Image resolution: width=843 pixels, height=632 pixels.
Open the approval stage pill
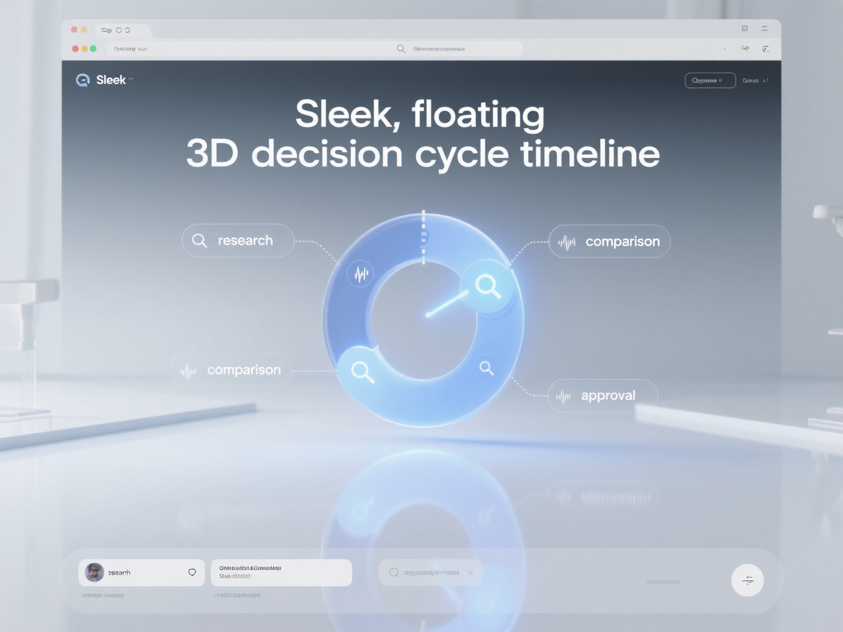point(602,396)
